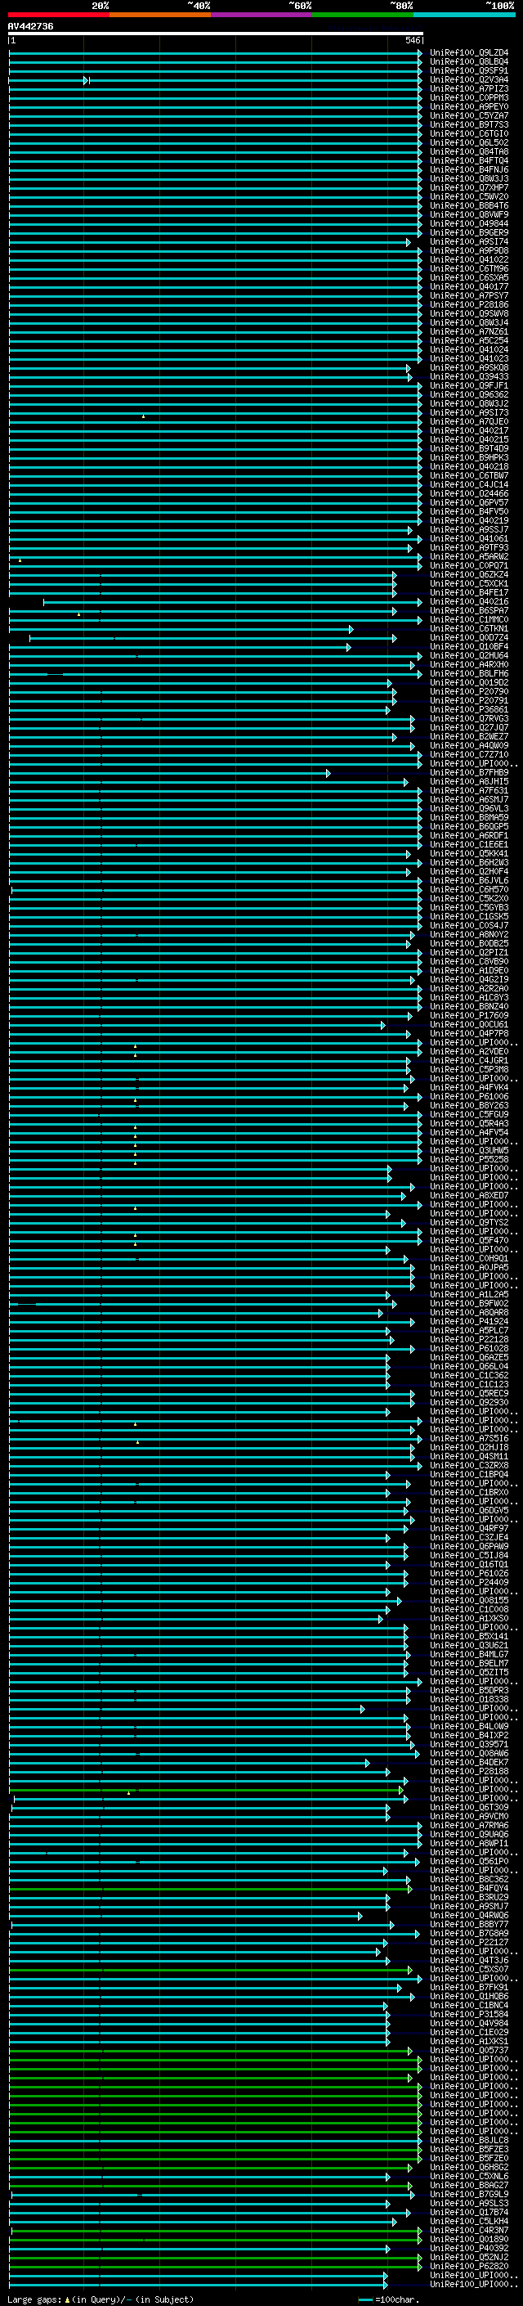Select the UniRef100_Q6L502 label
This screenshot has width=523, height=2306.
tap(468, 142)
